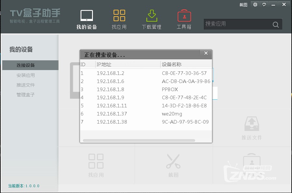Click device name C8-0E-77-30-36-57
292x193 pixels.
coord(184,73)
